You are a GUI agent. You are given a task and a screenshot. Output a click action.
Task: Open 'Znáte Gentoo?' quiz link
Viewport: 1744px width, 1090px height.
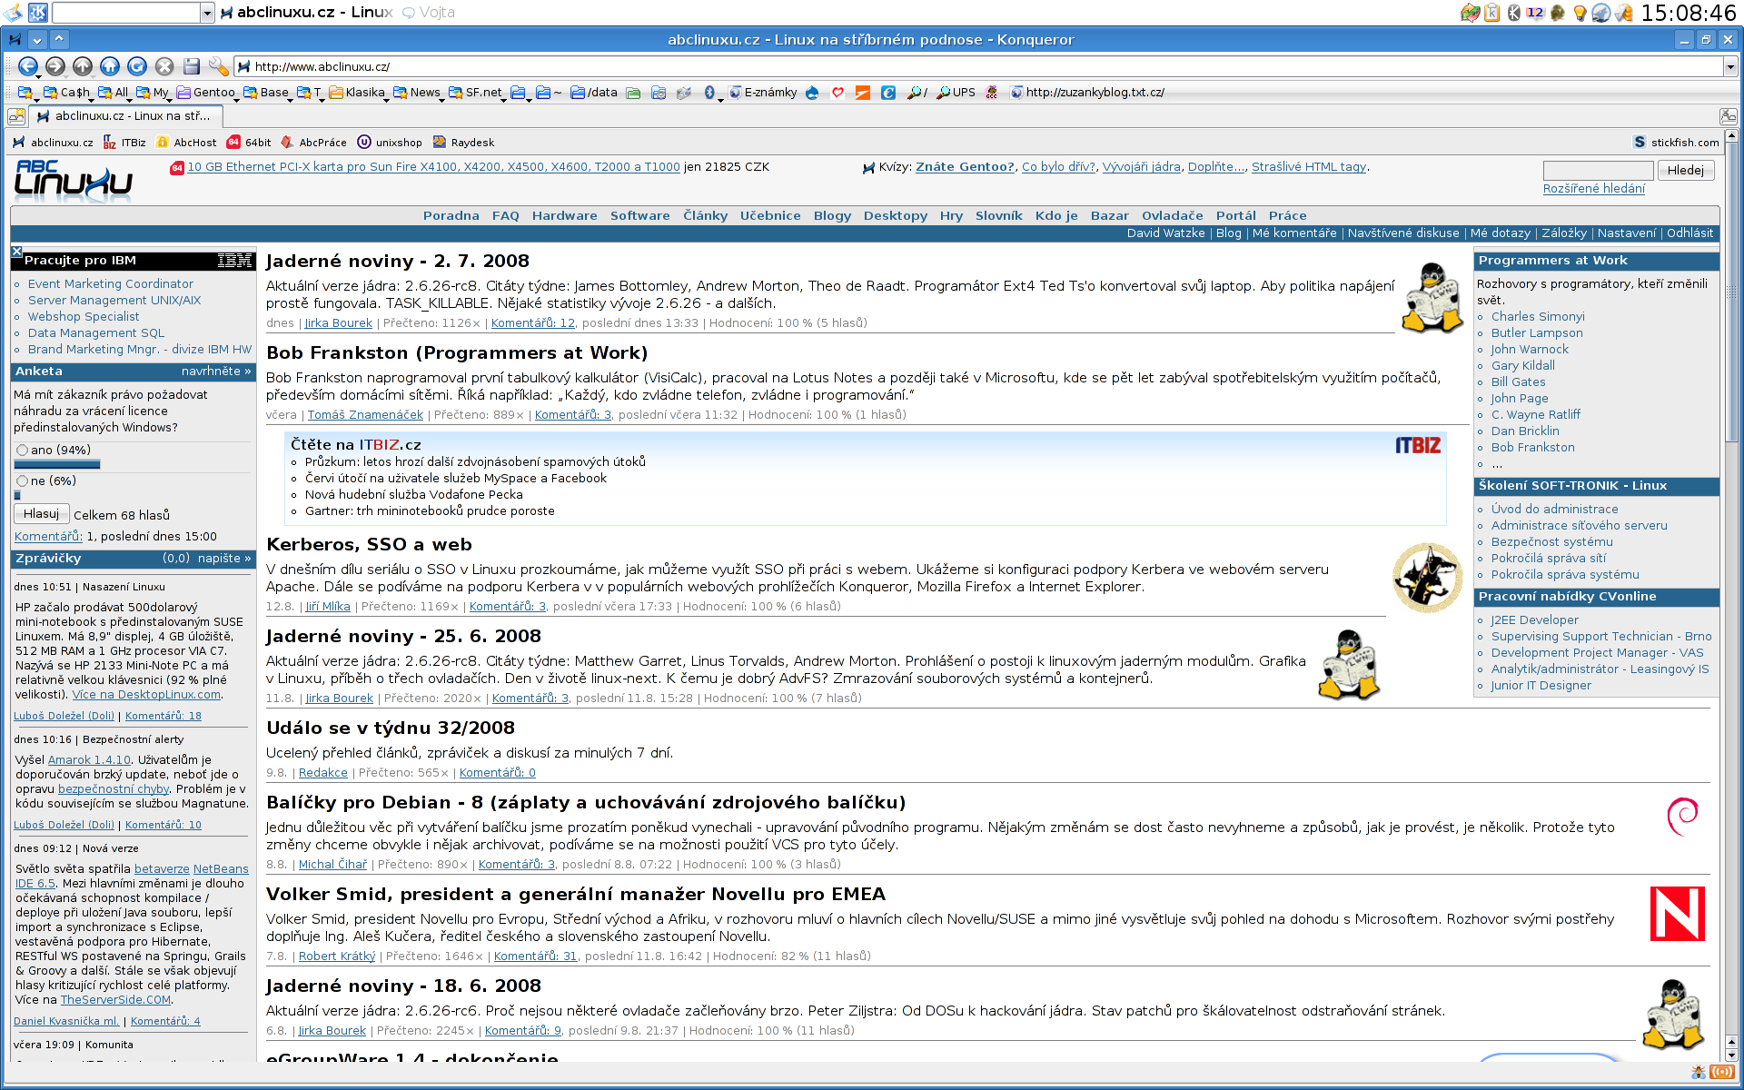965,167
